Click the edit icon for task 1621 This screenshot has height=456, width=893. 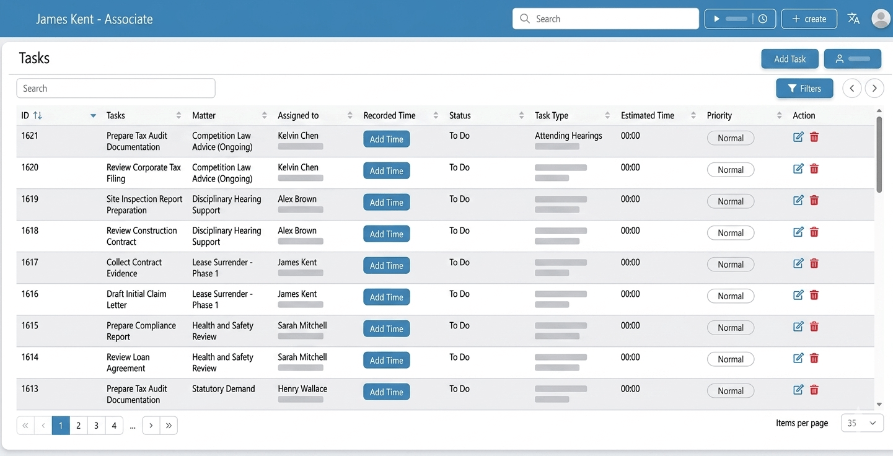pos(798,137)
